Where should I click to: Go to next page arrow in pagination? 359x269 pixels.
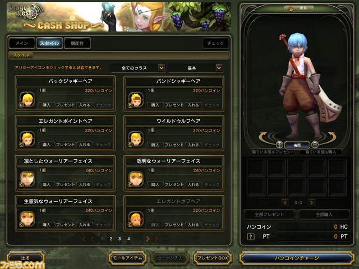(x=148, y=239)
